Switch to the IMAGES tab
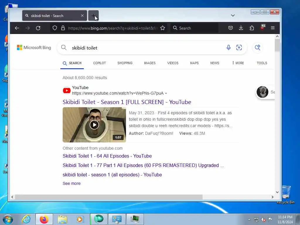Viewport: 300px width, 225px height. [150, 63]
